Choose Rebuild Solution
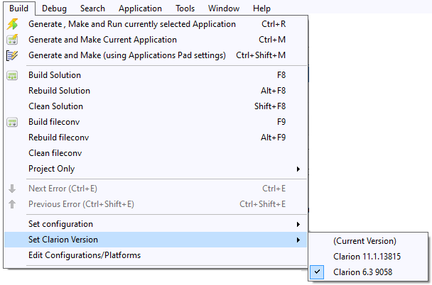This screenshot has height=285, width=432. [x=59, y=91]
